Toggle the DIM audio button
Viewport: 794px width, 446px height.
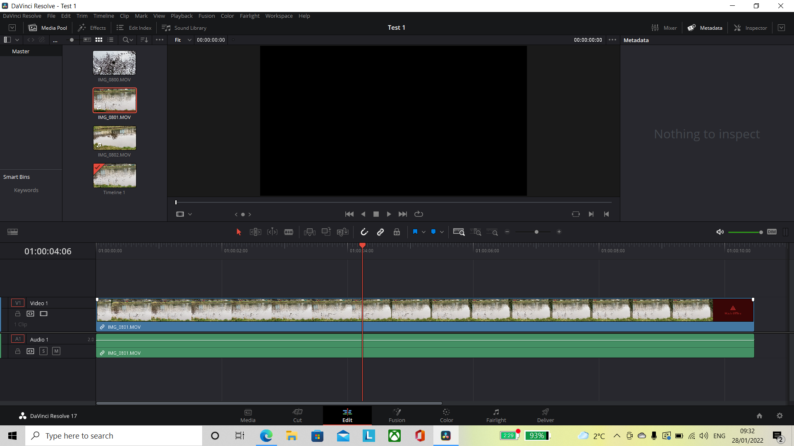point(772,232)
